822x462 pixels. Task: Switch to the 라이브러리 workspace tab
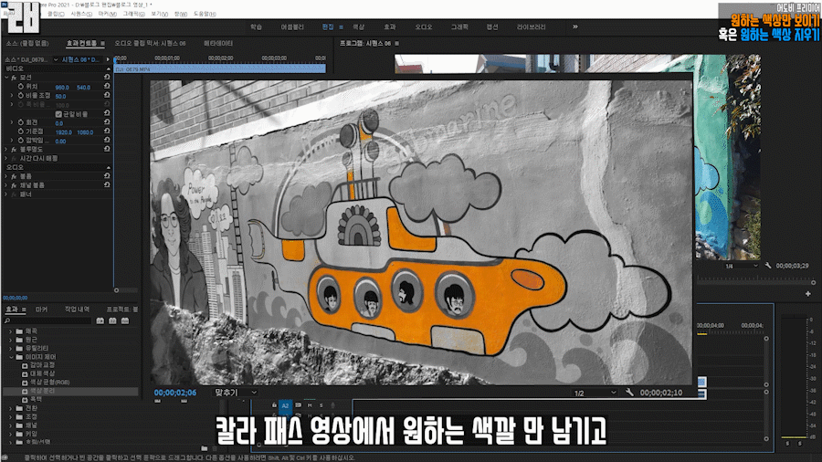[531, 26]
